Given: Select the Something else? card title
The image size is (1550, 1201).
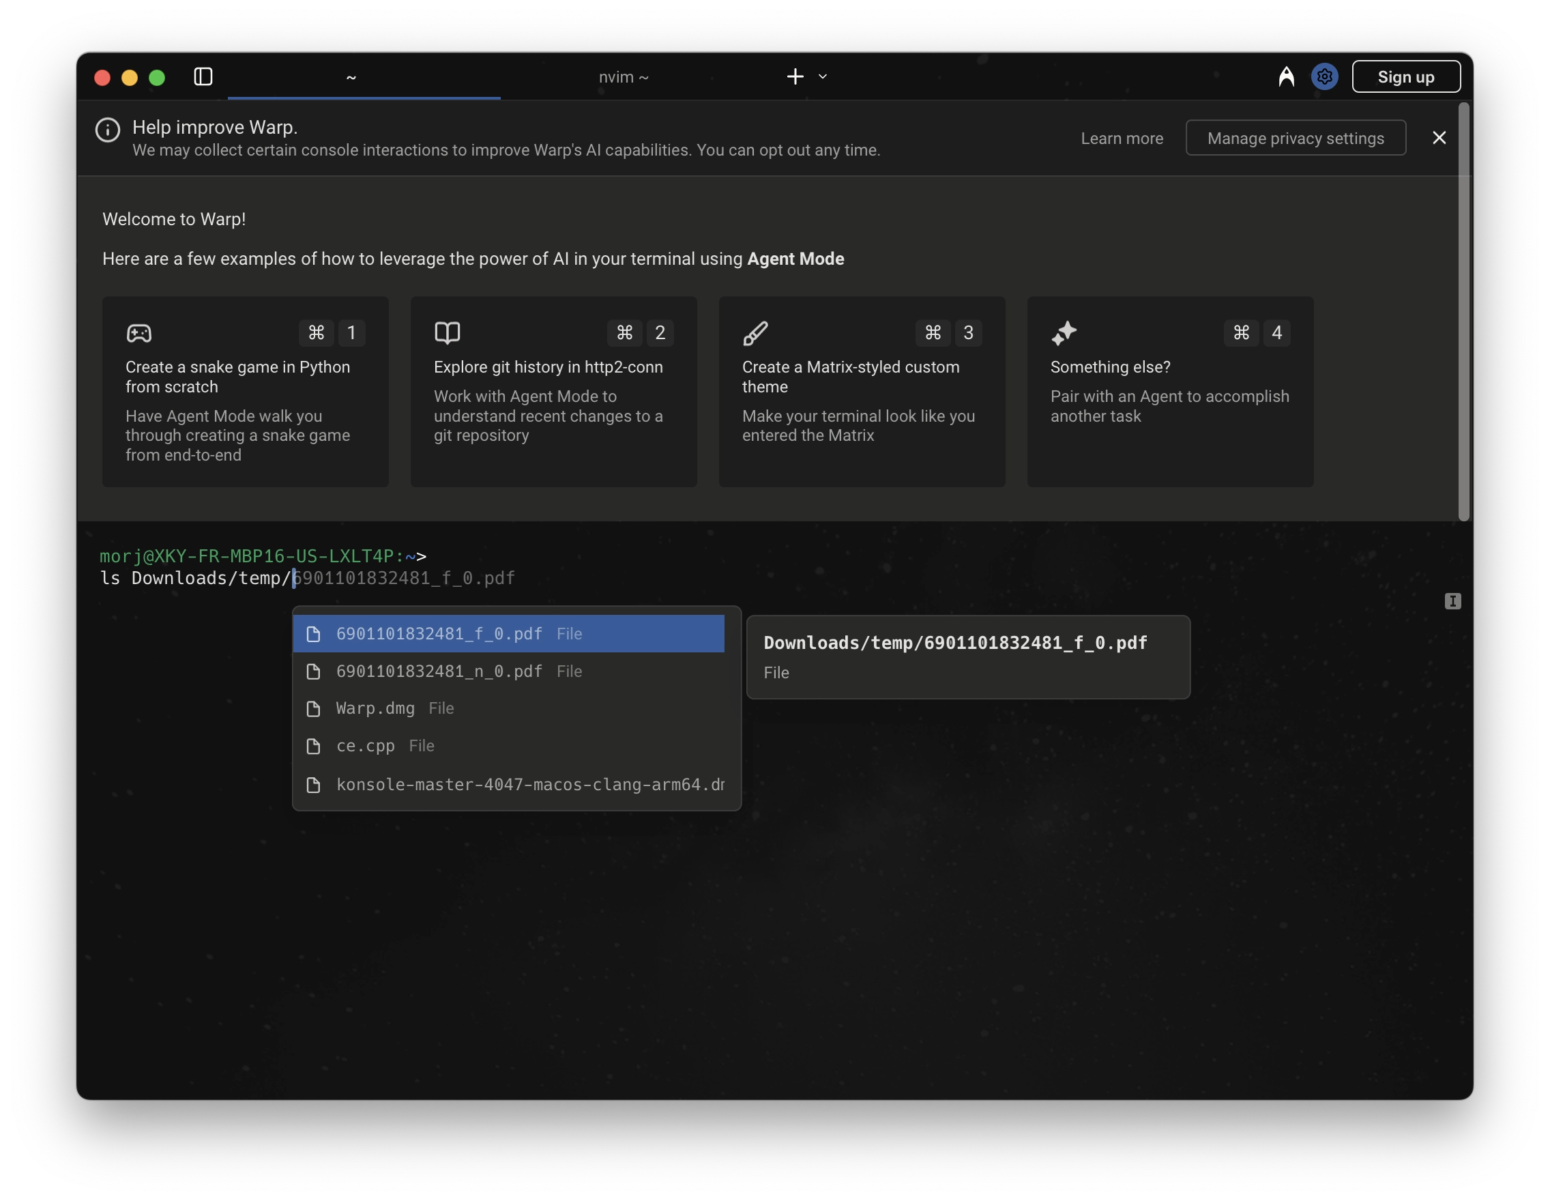Looking at the screenshot, I should (x=1110, y=367).
